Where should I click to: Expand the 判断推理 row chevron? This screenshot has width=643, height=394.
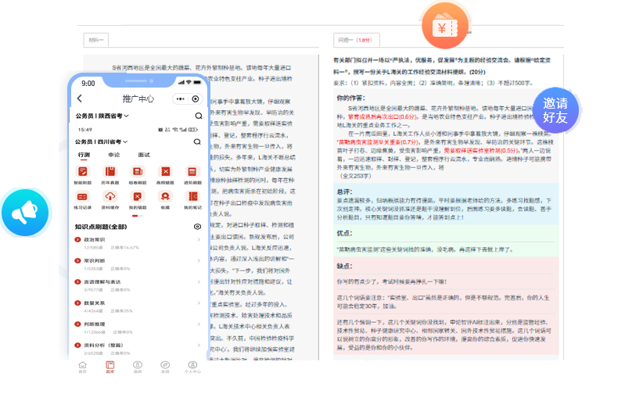tap(199, 324)
